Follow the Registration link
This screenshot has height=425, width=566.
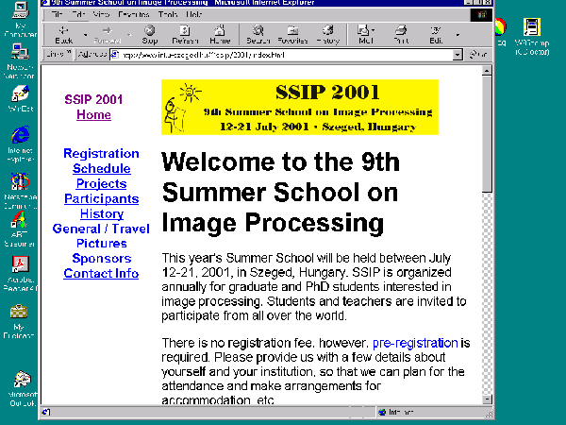pos(101,153)
